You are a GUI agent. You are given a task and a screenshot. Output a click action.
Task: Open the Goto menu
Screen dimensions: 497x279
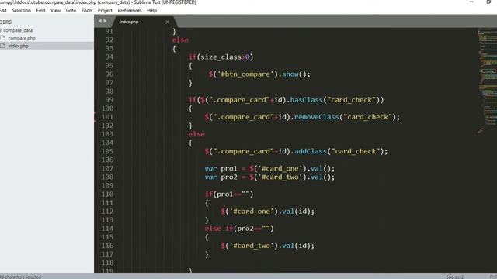(71, 10)
